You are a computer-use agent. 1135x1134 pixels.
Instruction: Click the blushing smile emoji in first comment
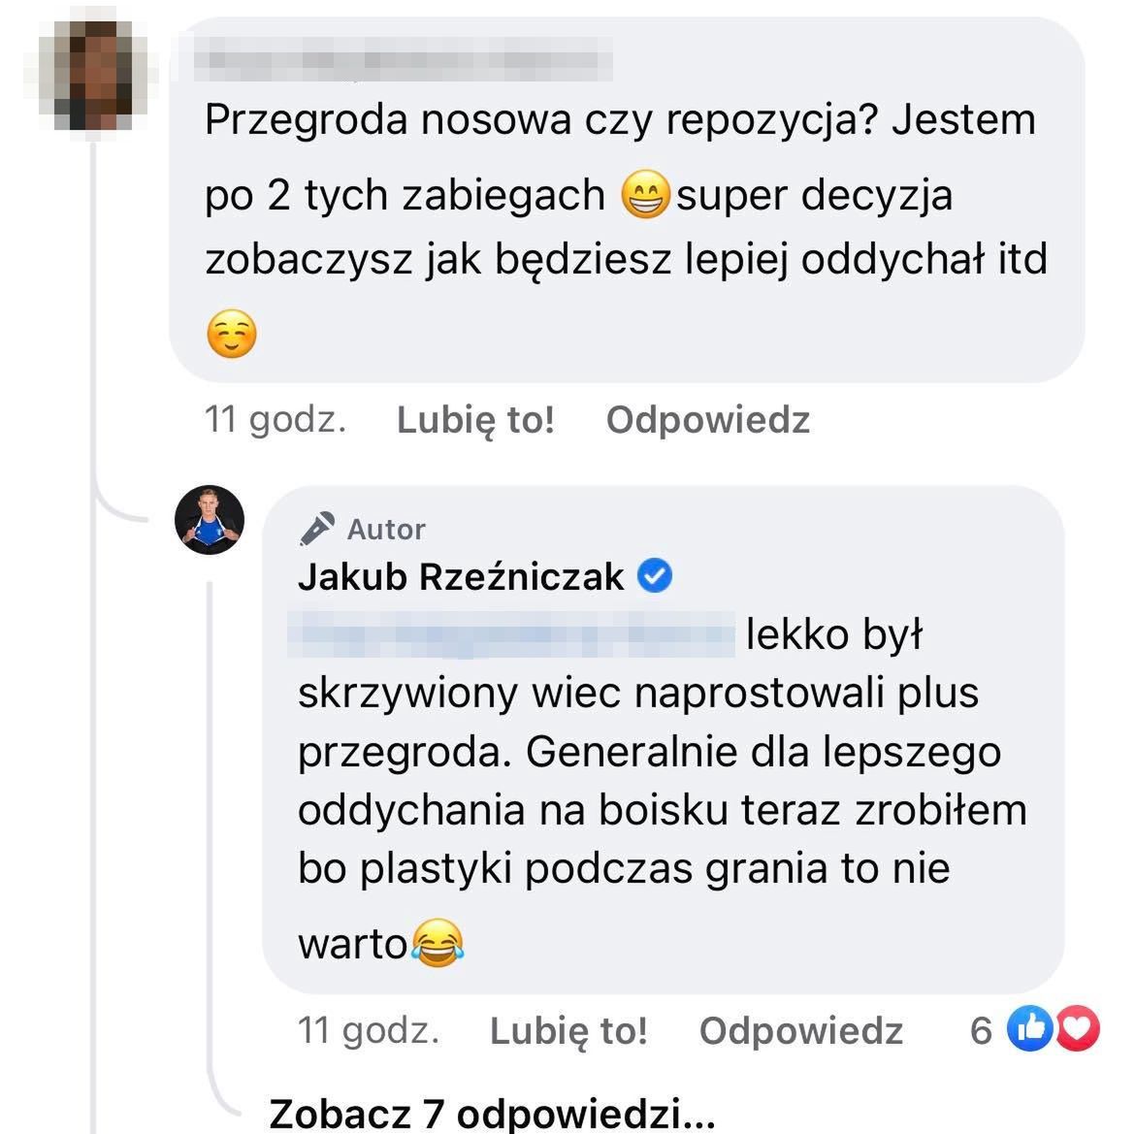232,334
